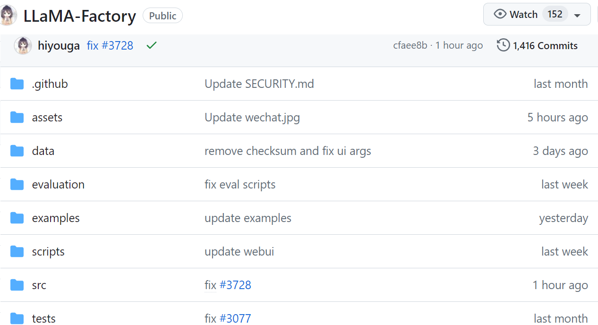This screenshot has width=598, height=325.
Task: Click the data folder icon
Action: [17, 151]
